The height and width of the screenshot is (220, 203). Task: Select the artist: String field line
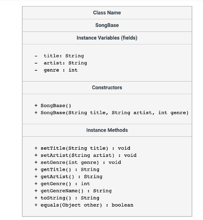(65, 63)
